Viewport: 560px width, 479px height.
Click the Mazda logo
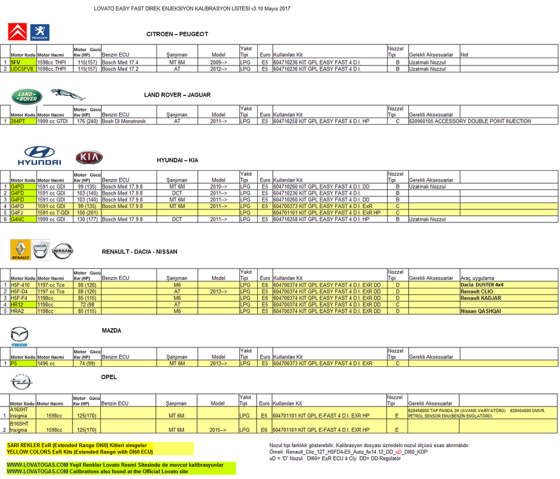coord(19,337)
